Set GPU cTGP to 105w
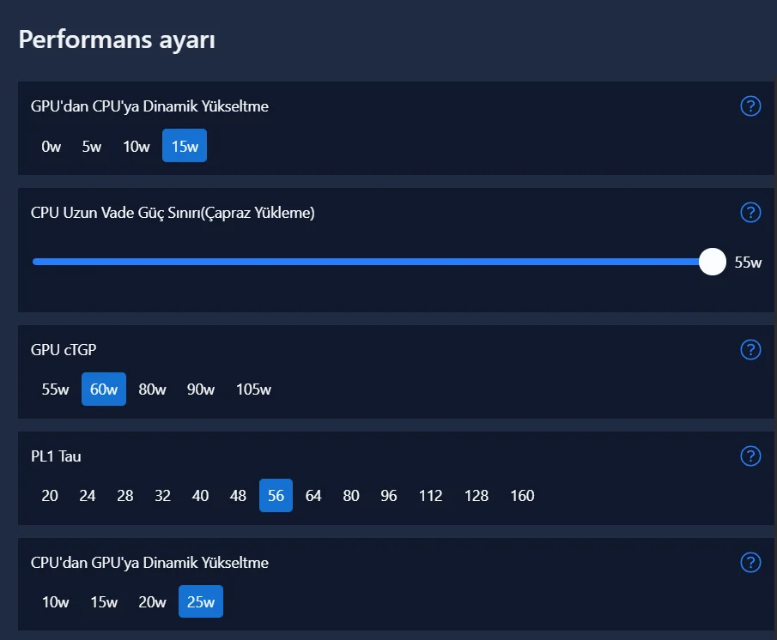The width and height of the screenshot is (777, 640). (253, 389)
